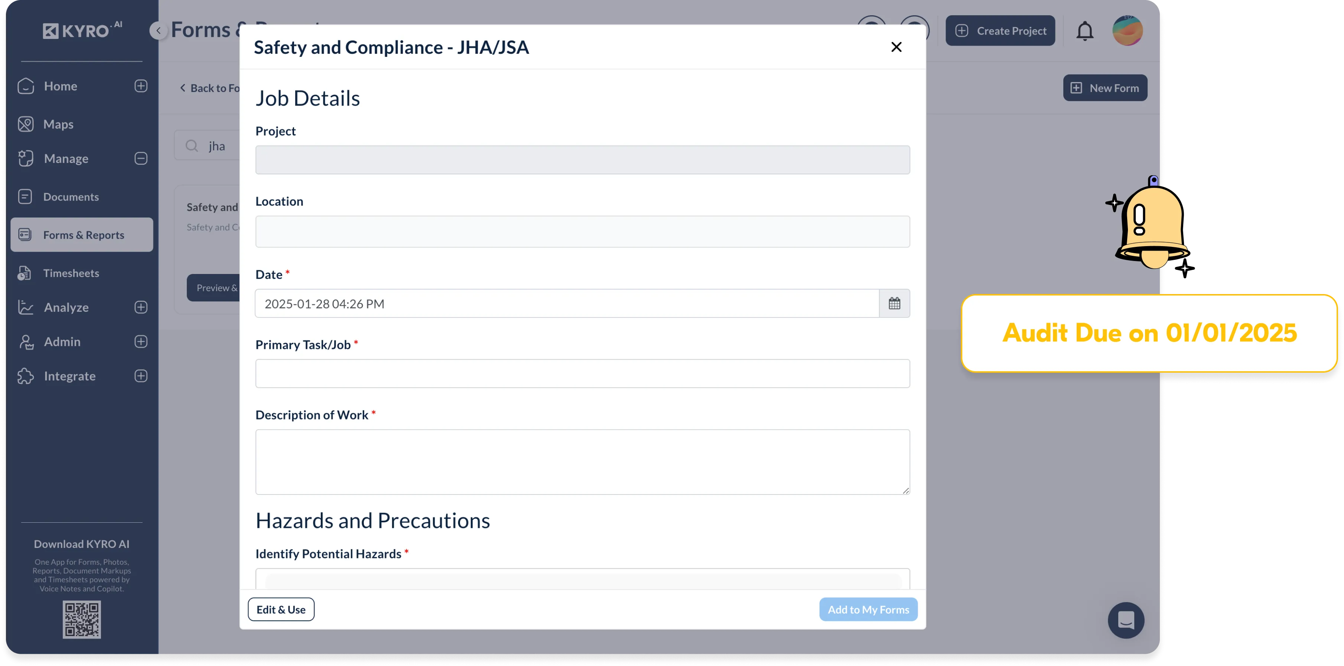
Task: Click the notification bell icon
Action: click(x=1085, y=31)
